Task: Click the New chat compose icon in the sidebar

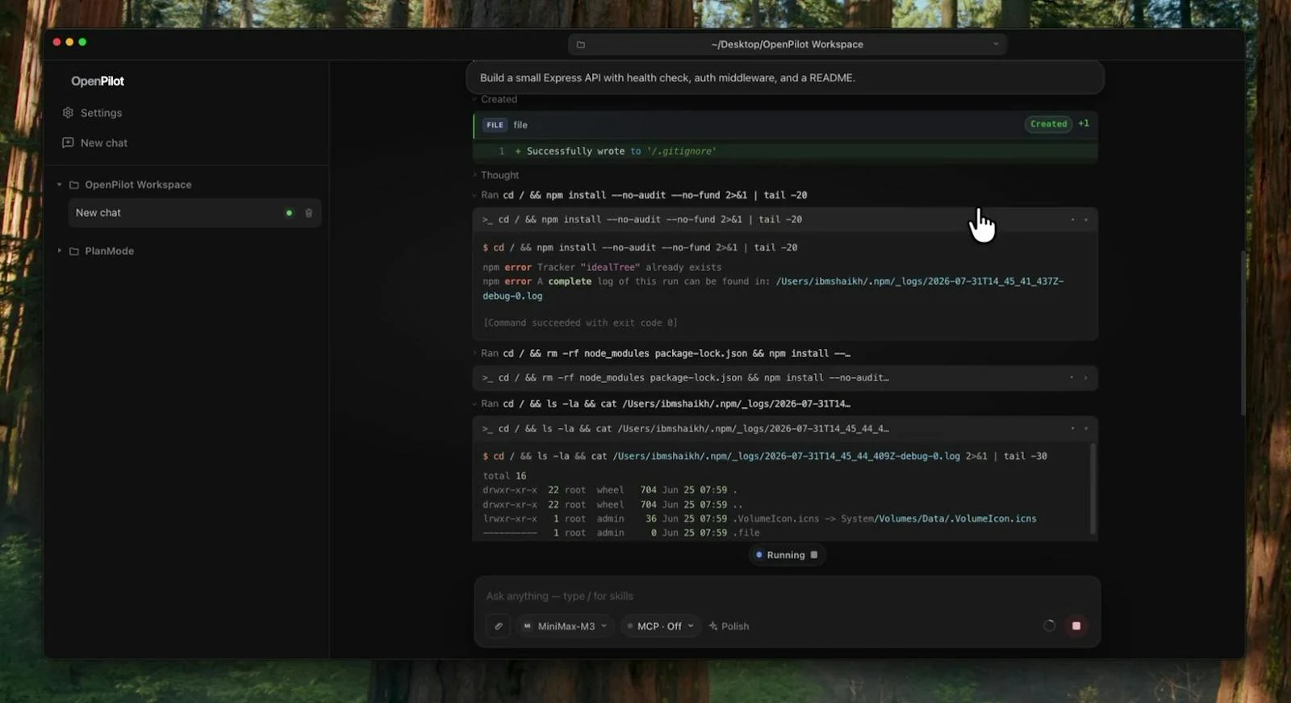Action: pos(68,143)
